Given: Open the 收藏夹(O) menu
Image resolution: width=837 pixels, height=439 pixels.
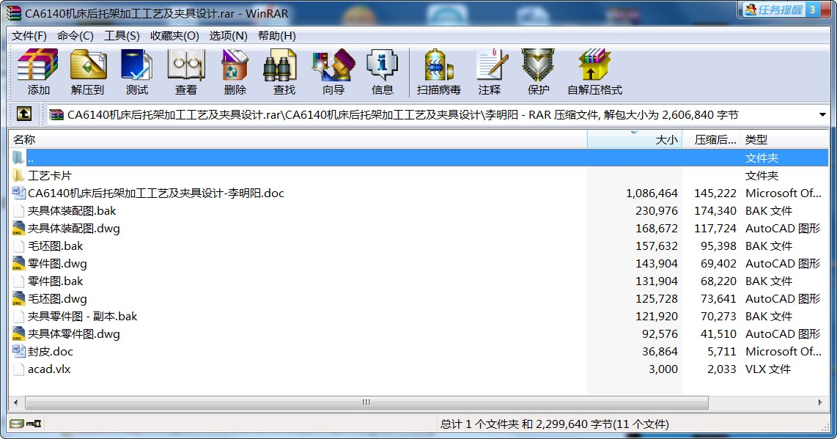Looking at the screenshot, I should click(174, 36).
